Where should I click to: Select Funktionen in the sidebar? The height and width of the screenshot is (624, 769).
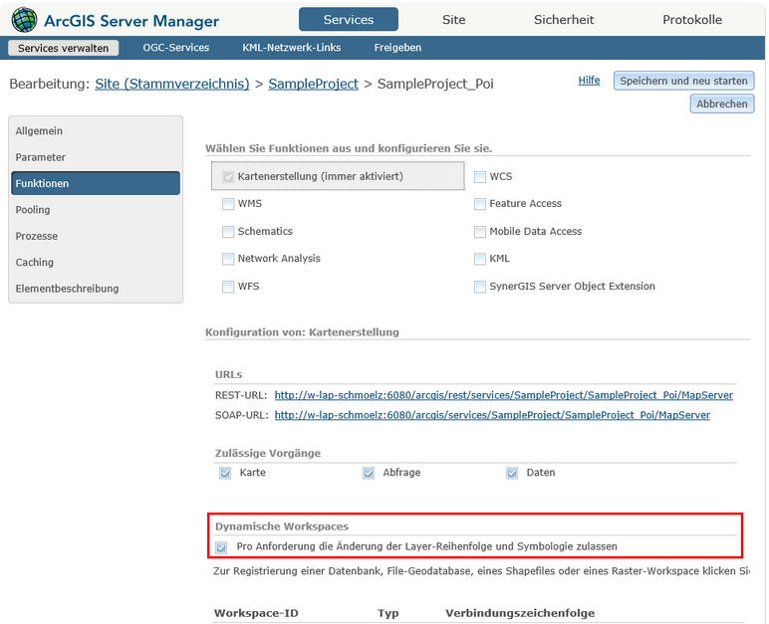[x=96, y=183]
